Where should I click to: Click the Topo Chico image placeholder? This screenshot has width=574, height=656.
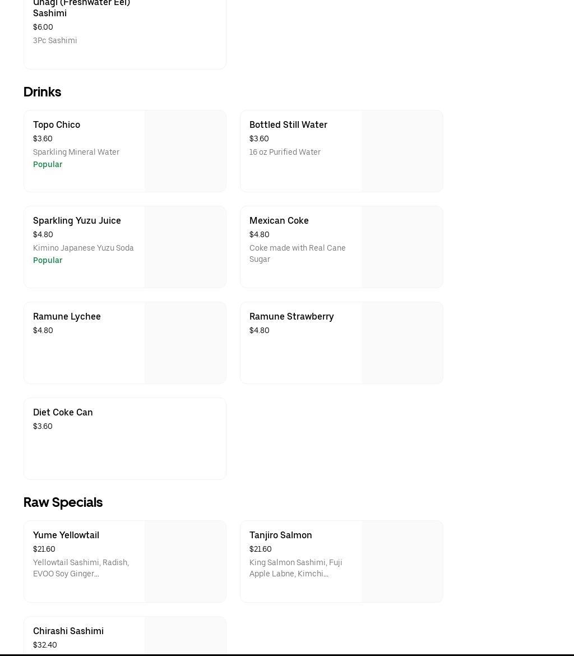click(185, 151)
